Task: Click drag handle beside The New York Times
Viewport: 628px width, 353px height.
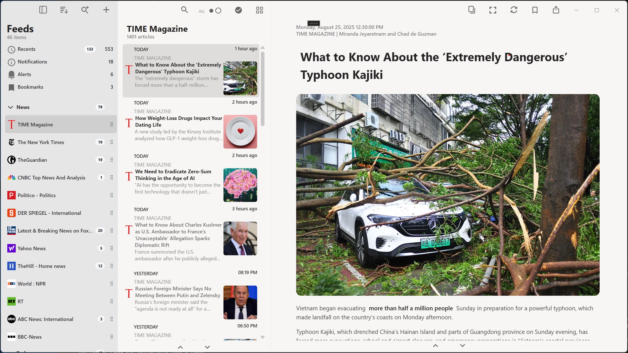Action: [x=111, y=142]
